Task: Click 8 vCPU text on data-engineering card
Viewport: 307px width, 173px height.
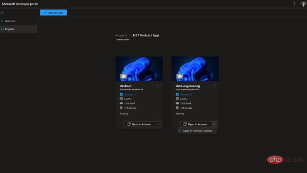Action: (184, 99)
